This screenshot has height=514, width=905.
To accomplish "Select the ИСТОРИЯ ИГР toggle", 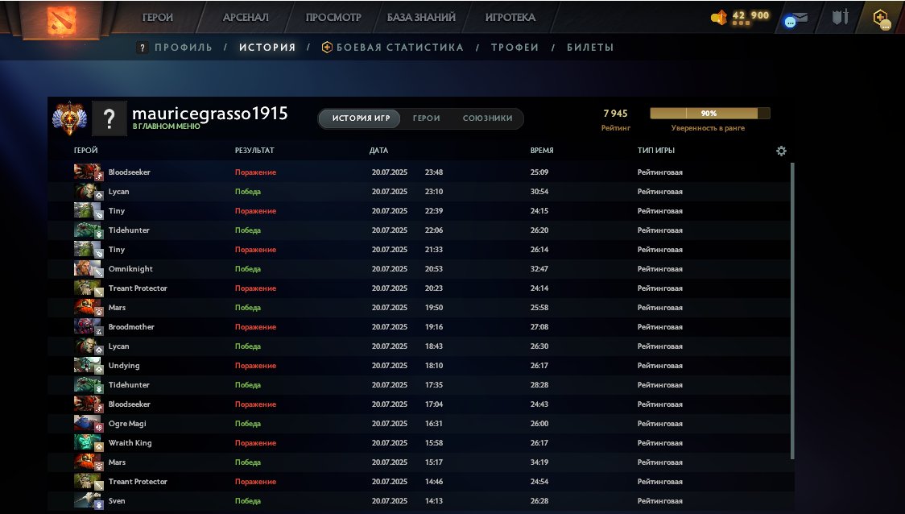I will (362, 118).
